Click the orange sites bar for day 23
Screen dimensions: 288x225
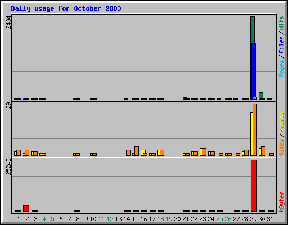pos(204,152)
